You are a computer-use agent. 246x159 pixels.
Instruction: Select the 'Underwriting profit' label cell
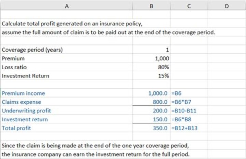(67, 111)
